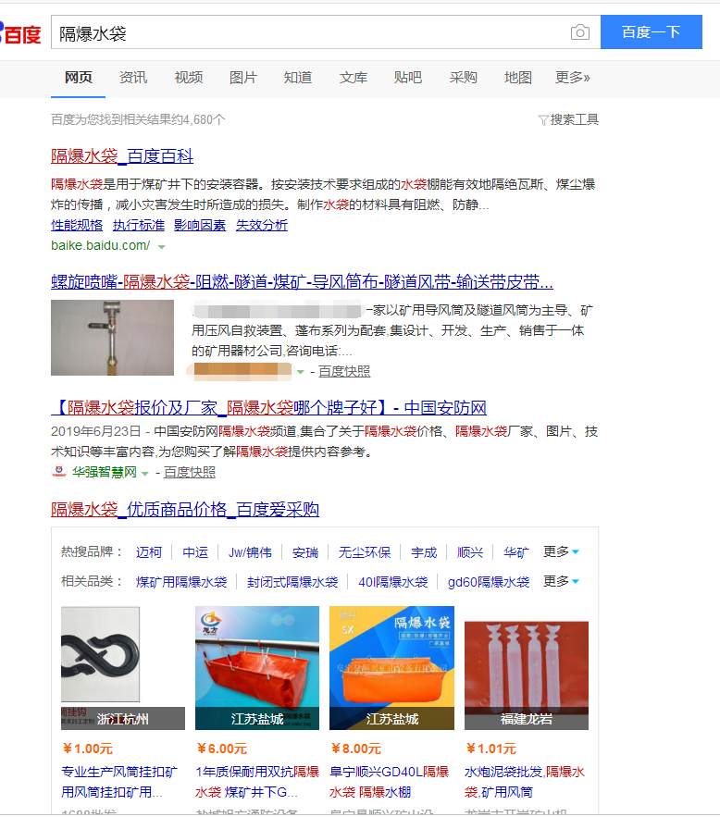Click the Baidu logo
This screenshot has height=817, width=720.
[x=19, y=33]
